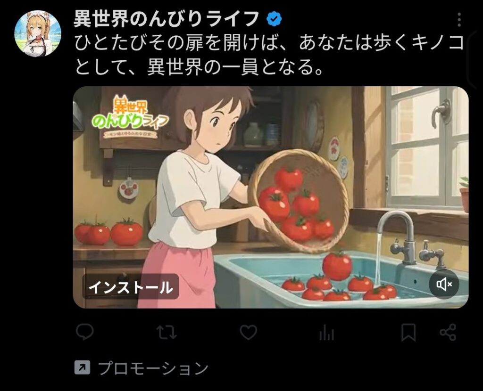Click the girl in the video ad
Screen dimensions: 483x391
click(x=197, y=197)
